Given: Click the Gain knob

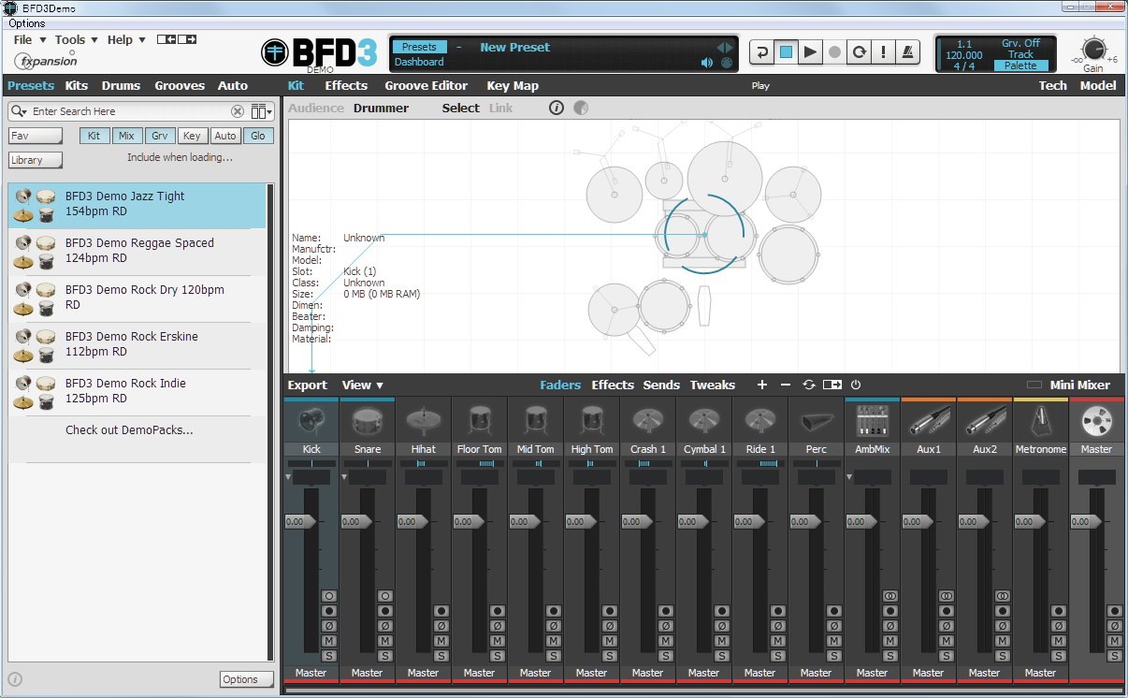Looking at the screenshot, I should point(1092,50).
